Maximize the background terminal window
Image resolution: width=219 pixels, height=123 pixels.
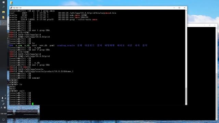tap(210, 25)
